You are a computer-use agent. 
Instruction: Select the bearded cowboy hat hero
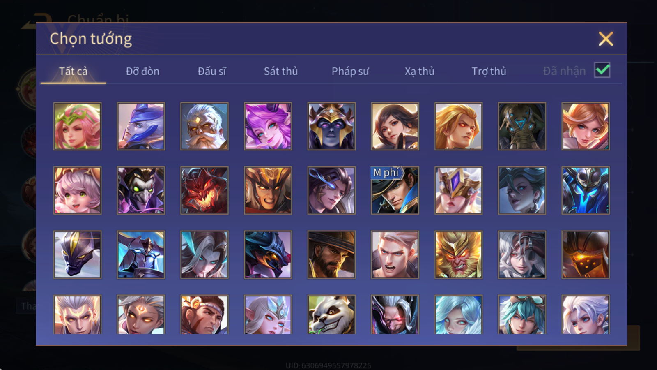[x=331, y=254]
